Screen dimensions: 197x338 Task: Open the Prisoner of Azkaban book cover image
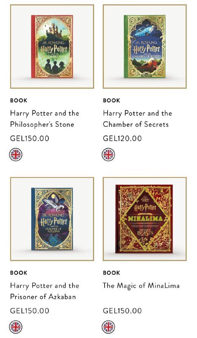pyautogui.click(x=52, y=219)
